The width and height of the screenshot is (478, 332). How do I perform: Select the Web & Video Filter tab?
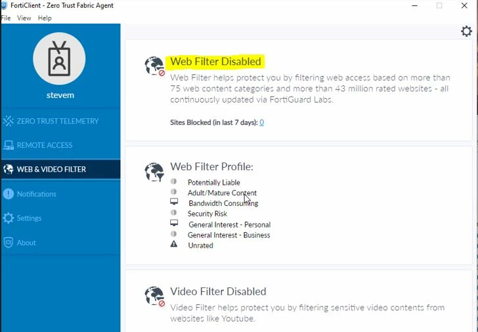(x=60, y=170)
